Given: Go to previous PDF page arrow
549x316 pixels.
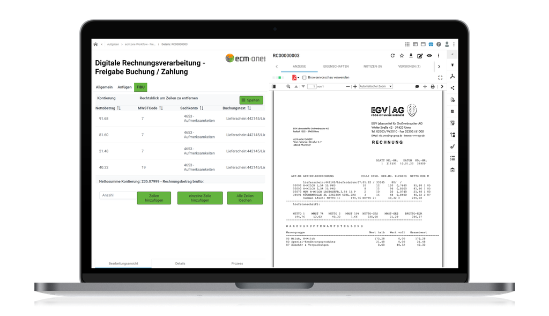Looking at the screenshot, I should tap(296, 86).
